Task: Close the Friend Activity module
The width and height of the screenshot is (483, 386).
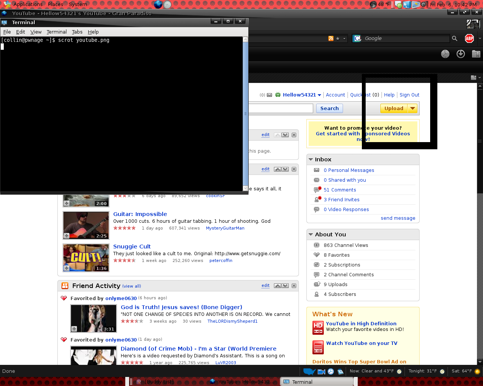Action: [294, 286]
